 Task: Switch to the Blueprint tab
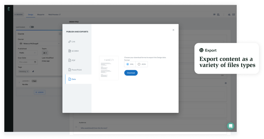tap(41, 15)
